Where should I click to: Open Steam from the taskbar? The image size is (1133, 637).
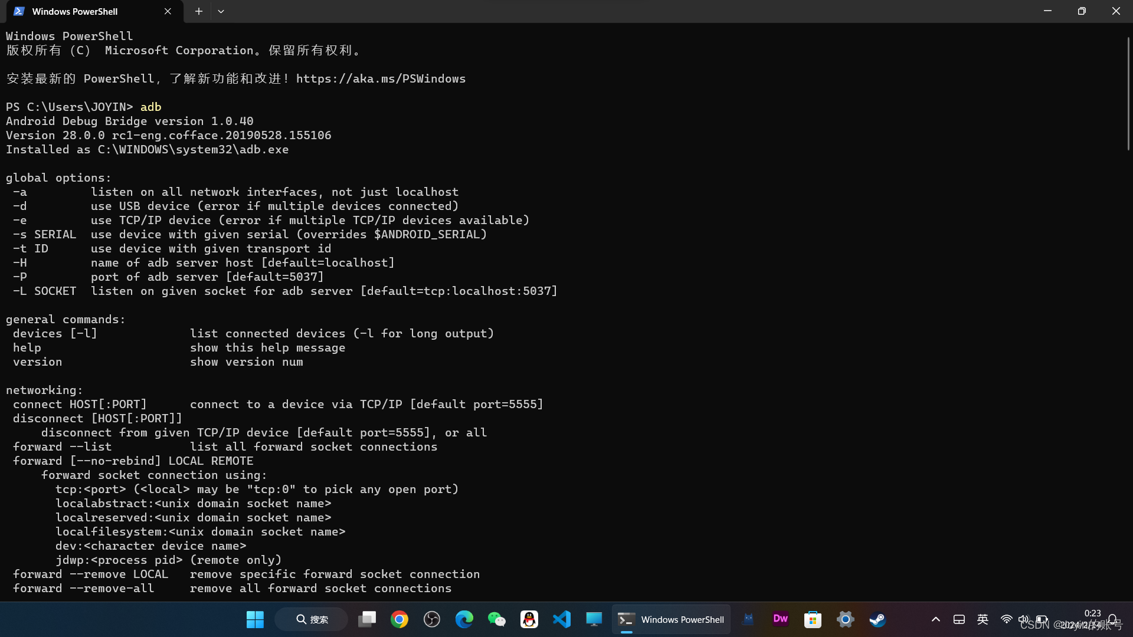(877, 619)
